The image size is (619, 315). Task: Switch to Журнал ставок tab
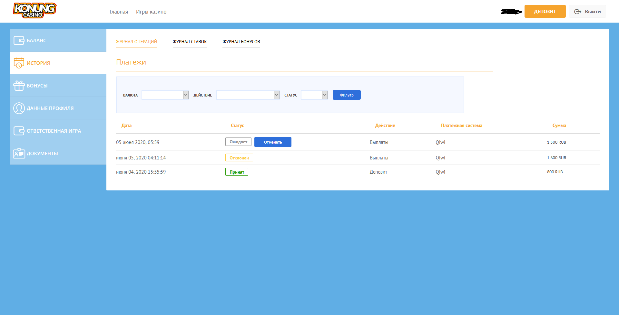coord(190,42)
